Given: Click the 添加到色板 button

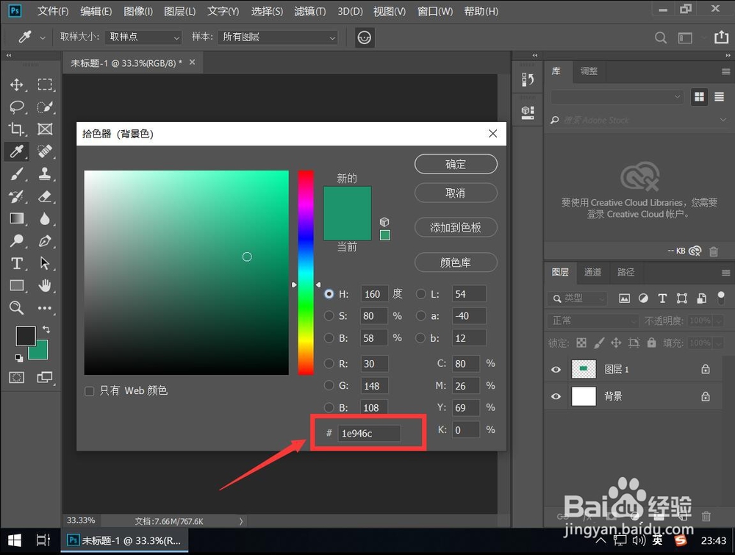Looking at the screenshot, I should coord(456,227).
